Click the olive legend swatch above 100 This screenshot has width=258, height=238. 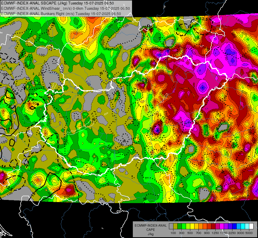tap(176, 226)
